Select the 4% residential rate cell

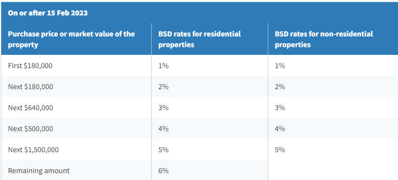(x=163, y=129)
